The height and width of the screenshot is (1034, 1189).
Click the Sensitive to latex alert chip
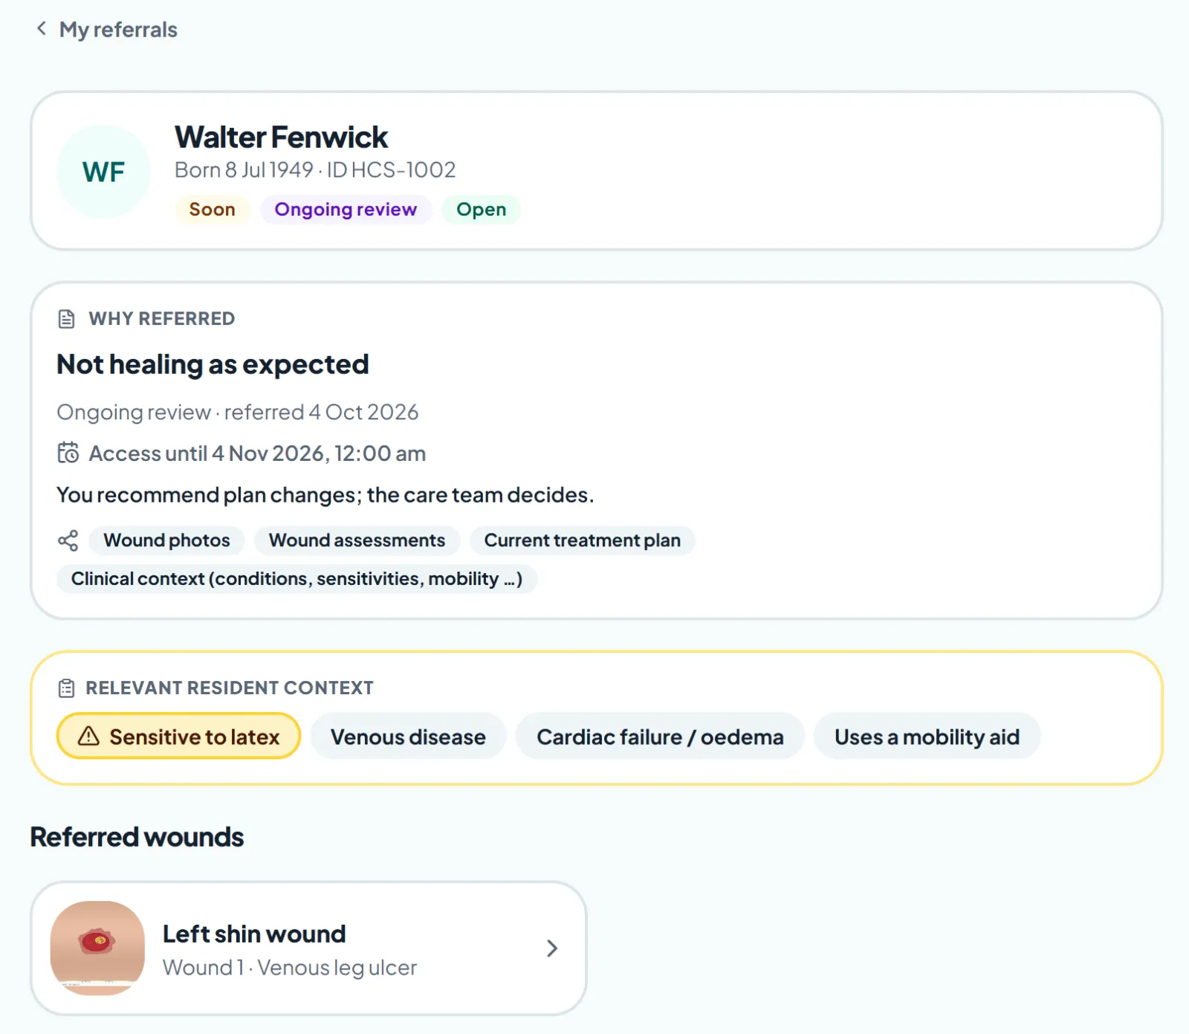click(x=178, y=736)
